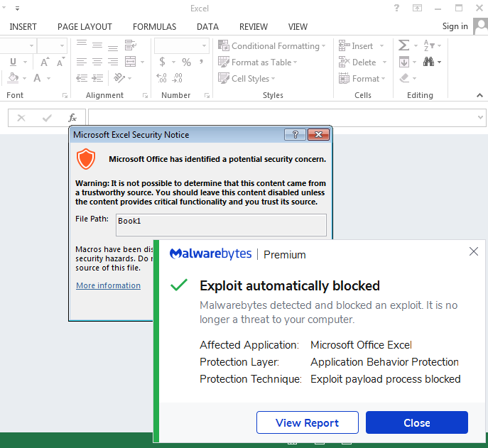The height and width of the screenshot is (448, 488).
Task: Align text left in Alignment group
Action: [x=82, y=62]
